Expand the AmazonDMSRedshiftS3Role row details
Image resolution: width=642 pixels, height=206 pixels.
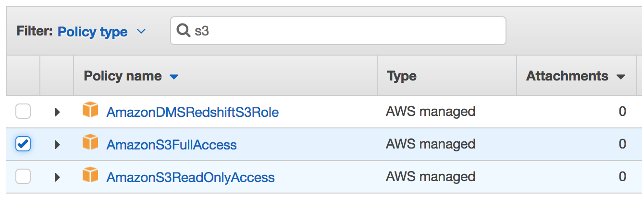[57, 112]
